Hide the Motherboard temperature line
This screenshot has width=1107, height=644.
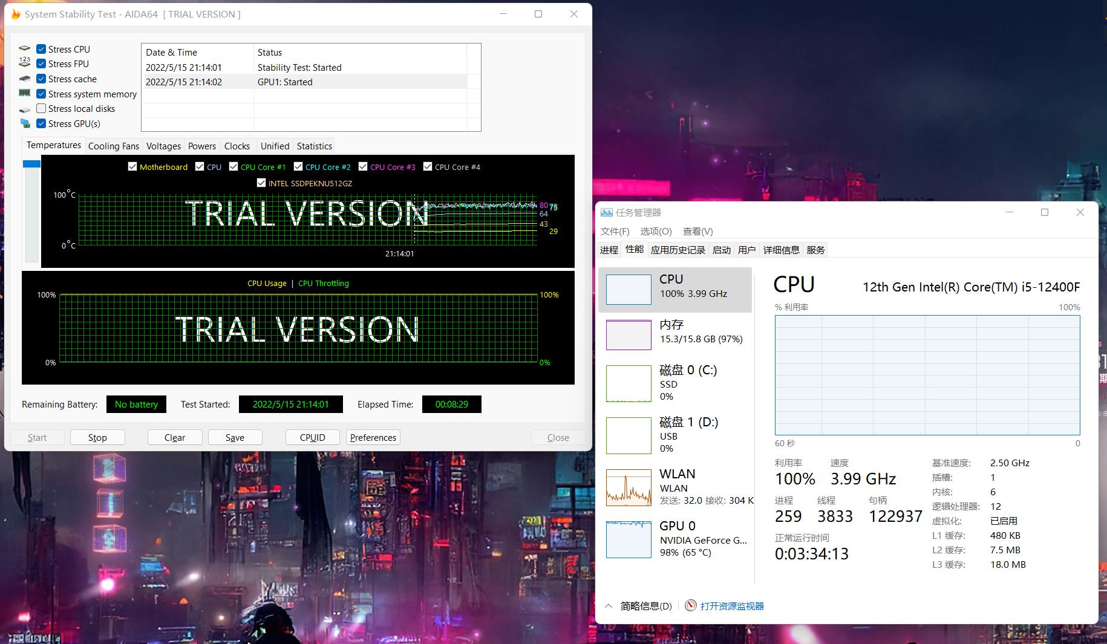pos(132,166)
